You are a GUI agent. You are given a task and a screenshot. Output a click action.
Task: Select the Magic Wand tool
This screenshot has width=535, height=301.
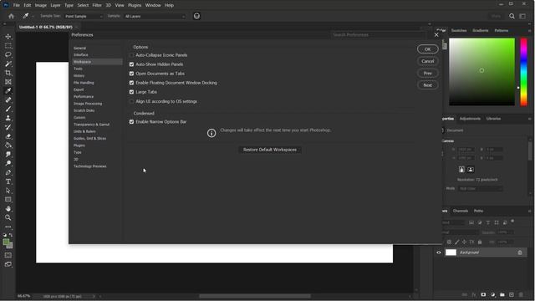[x=8, y=64]
